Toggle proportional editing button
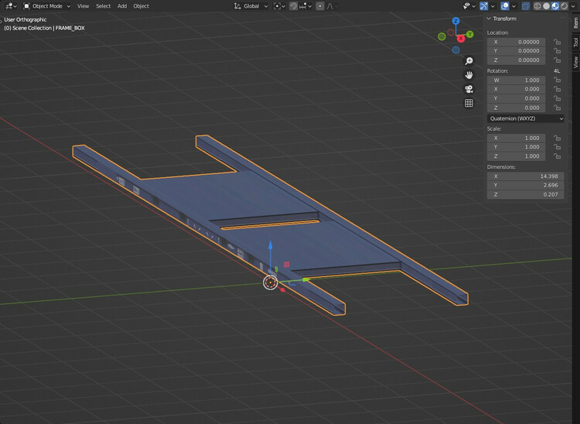The height and width of the screenshot is (424, 580). coord(320,6)
